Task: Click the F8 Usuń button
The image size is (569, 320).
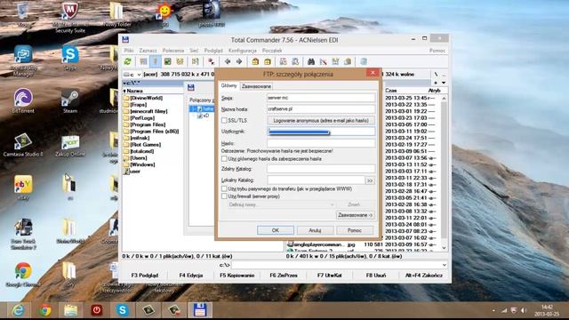Action: coord(376,276)
